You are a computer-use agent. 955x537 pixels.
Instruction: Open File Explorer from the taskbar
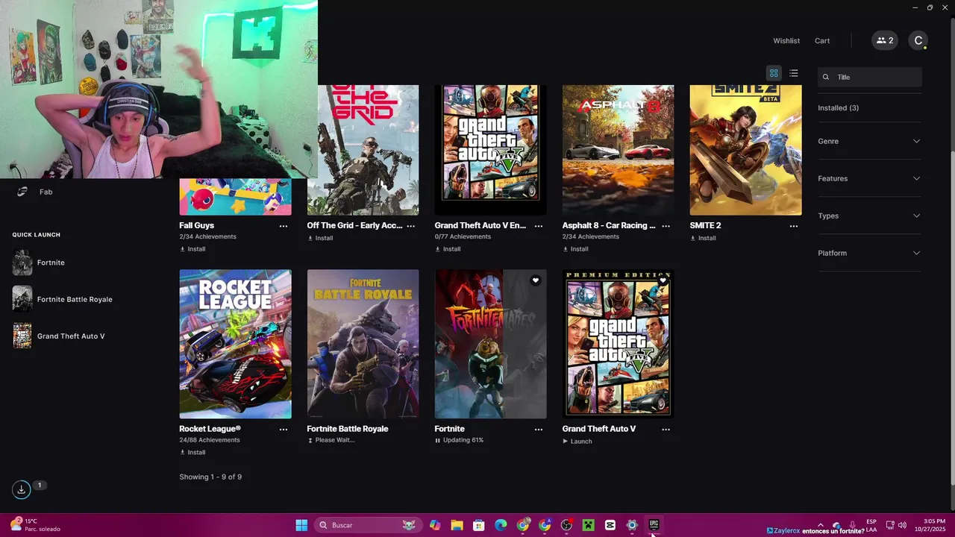pyautogui.click(x=457, y=525)
